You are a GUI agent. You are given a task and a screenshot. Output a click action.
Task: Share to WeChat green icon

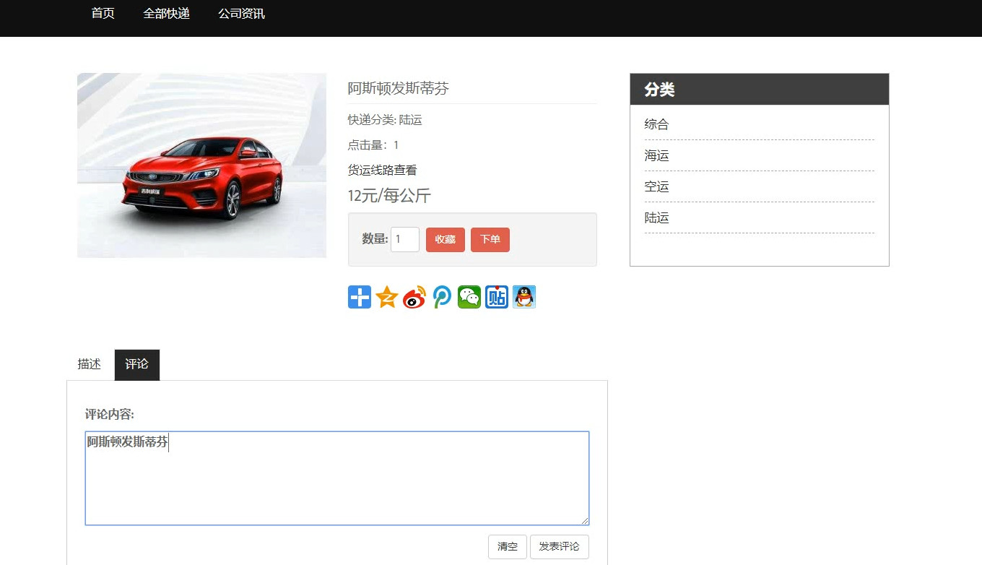(469, 297)
